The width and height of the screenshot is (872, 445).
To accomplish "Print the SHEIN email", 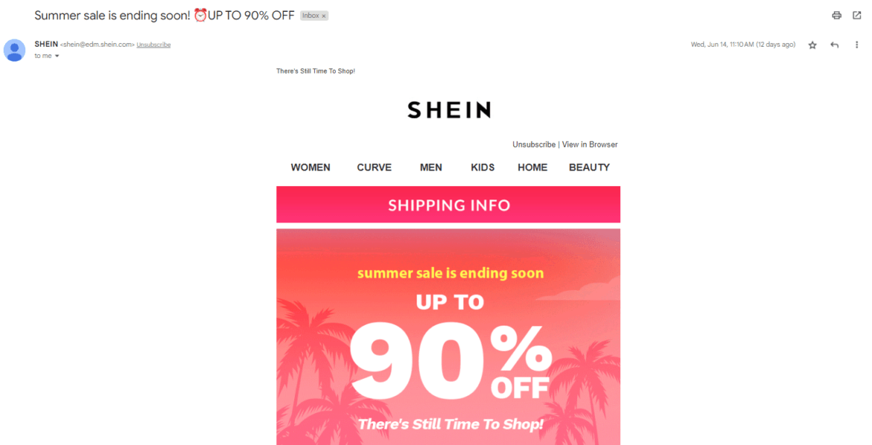I will [x=837, y=15].
